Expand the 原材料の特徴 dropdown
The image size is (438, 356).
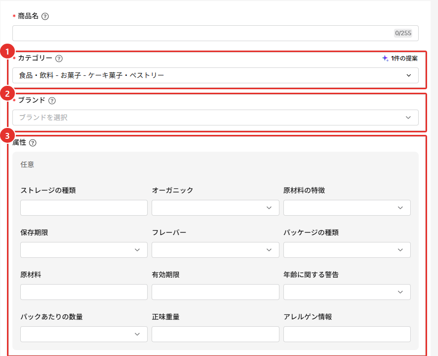point(347,208)
